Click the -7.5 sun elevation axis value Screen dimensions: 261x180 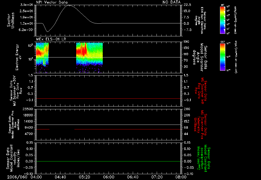pos(188,30)
